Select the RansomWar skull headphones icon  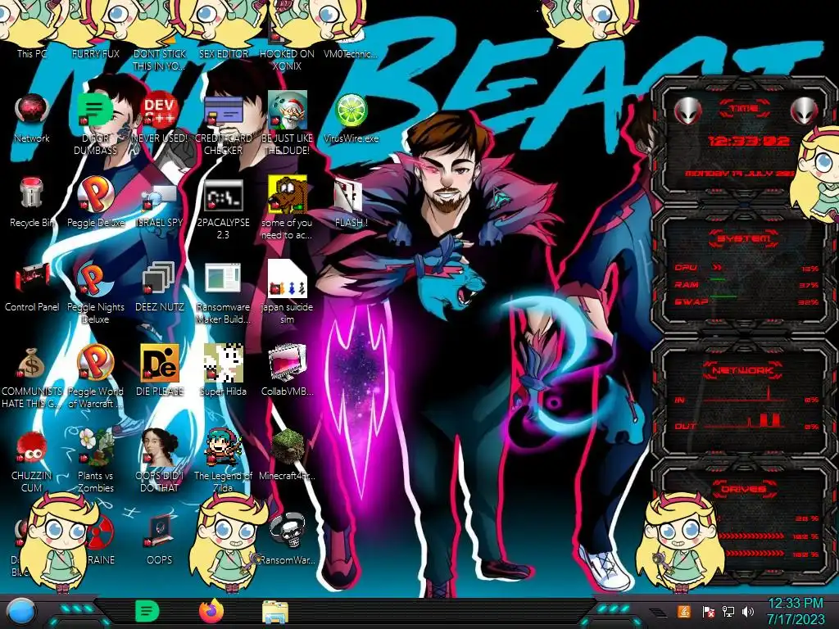click(x=288, y=531)
